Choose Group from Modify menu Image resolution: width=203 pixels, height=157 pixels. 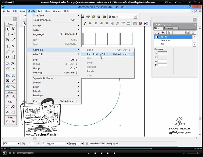click(x=54, y=68)
